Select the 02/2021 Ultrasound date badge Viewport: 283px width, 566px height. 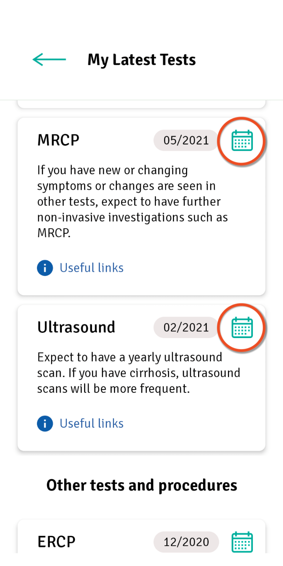(186, 327)
